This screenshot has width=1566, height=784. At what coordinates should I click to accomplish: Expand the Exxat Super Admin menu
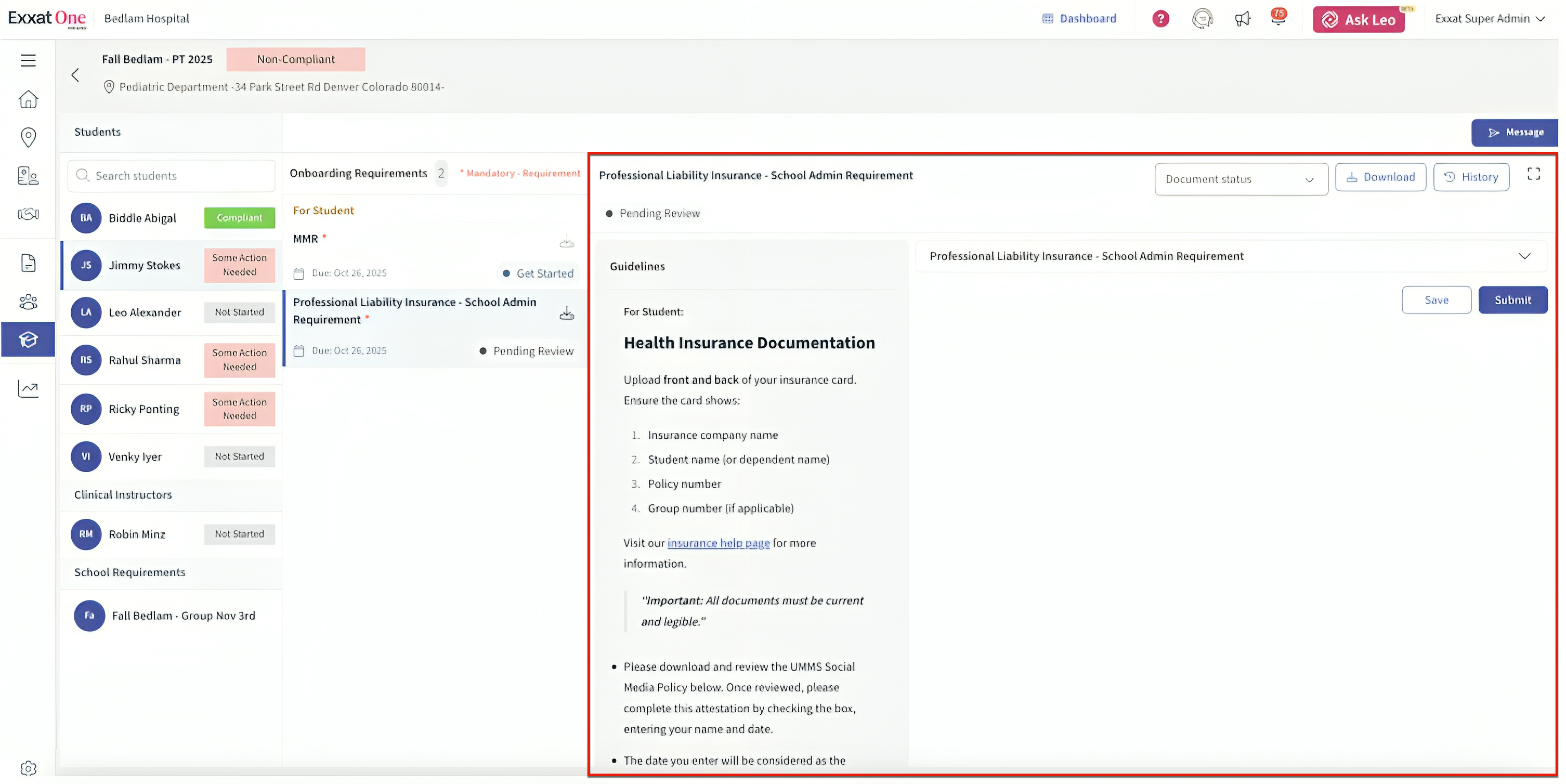[1490, 19]
